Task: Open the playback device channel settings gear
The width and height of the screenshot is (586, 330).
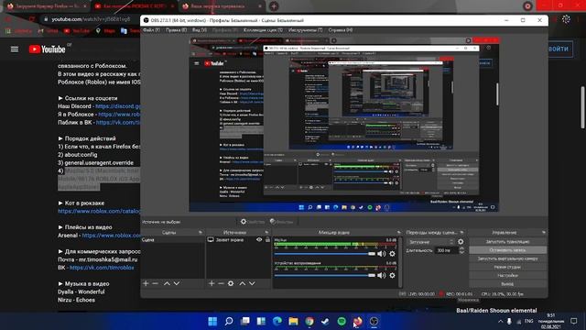Action: 392,275
